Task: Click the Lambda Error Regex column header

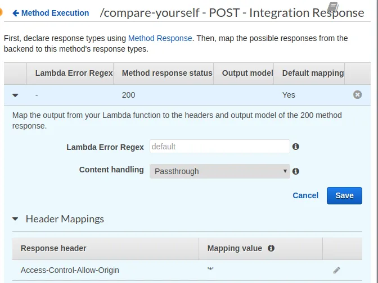Action: tap(74, 73)
